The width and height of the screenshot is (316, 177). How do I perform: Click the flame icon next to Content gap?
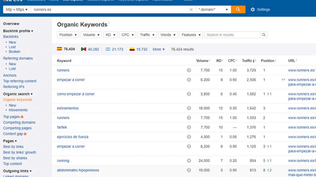click(25, 134)
